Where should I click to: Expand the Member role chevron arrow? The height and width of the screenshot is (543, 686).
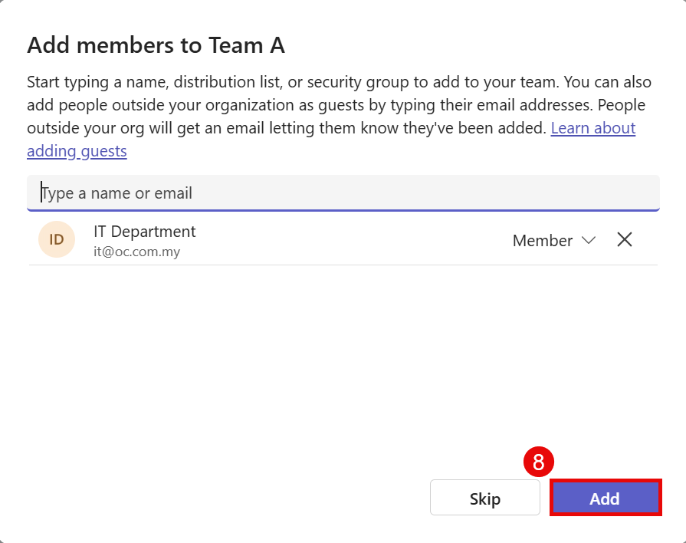pyautogui.click(x=589, y=240)
